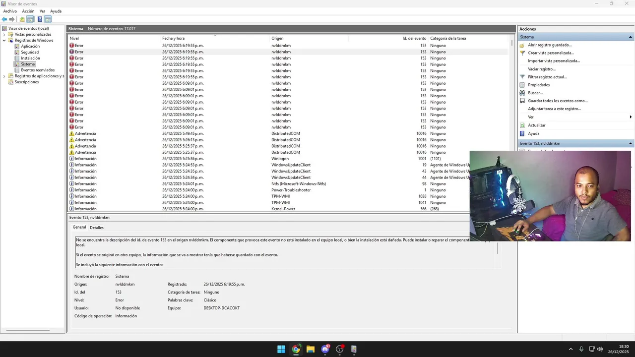
Task: Click the funnel icon for Filtrar registro actual
Action: click(522, 77)
